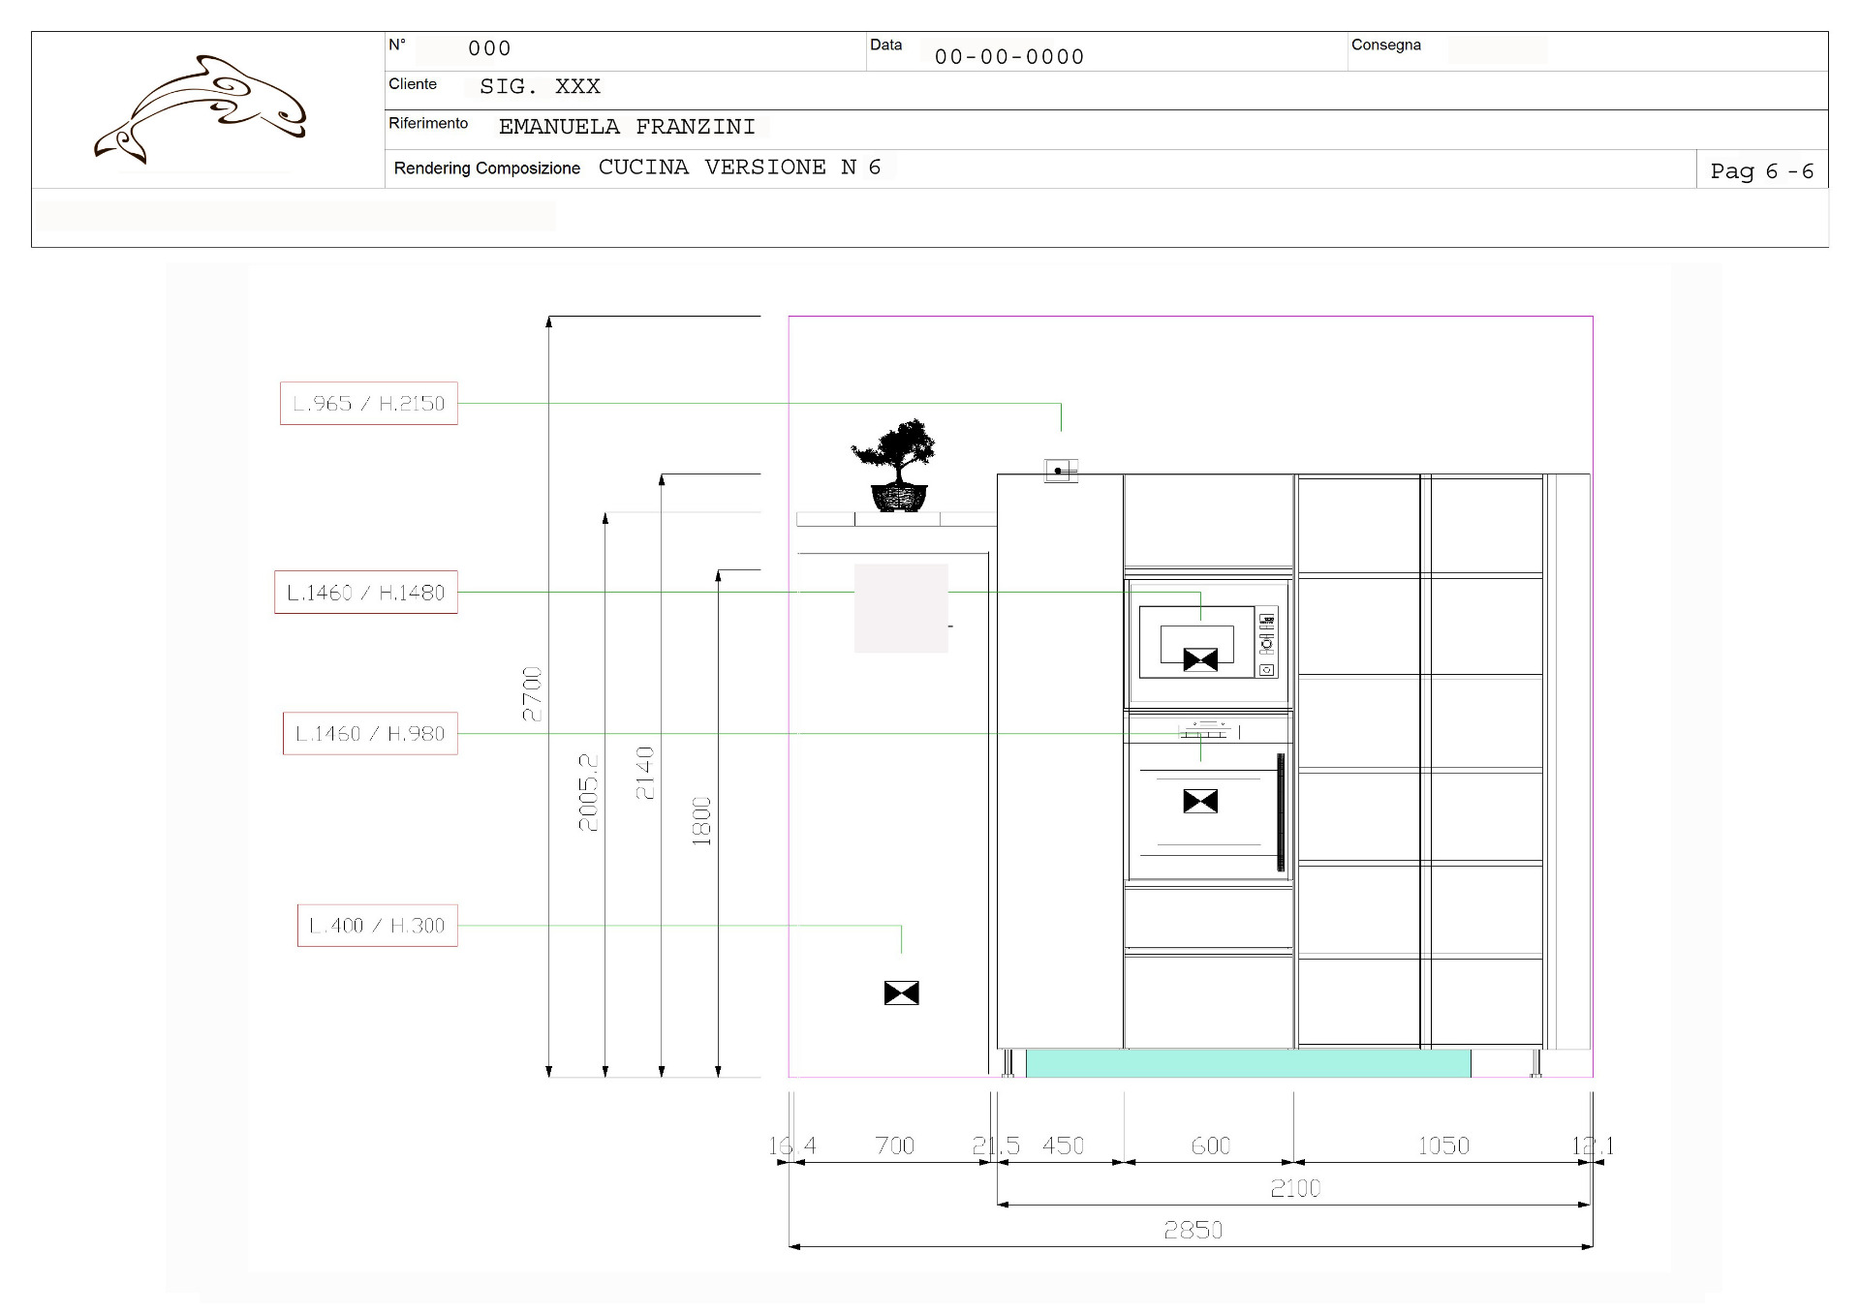Viewport: 1860px width, 1313px height.
Task: Click the blank grey panel beside the microwave
Action: click(901, 608)
